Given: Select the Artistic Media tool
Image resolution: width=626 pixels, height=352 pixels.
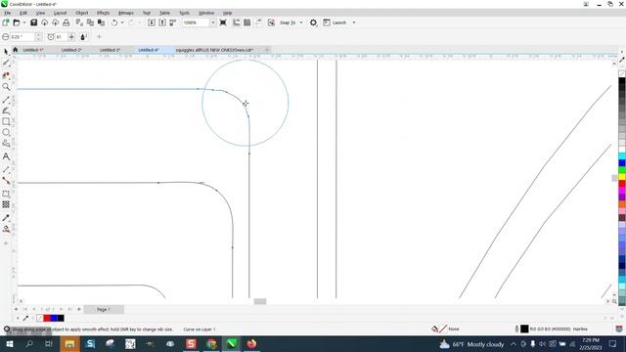Looking at the screenshot, I should point(6,110).
